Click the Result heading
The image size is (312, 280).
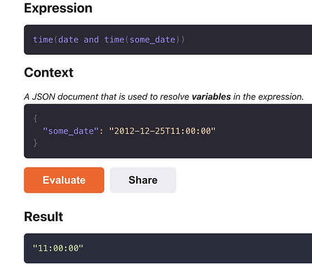[x=44, y=216]
